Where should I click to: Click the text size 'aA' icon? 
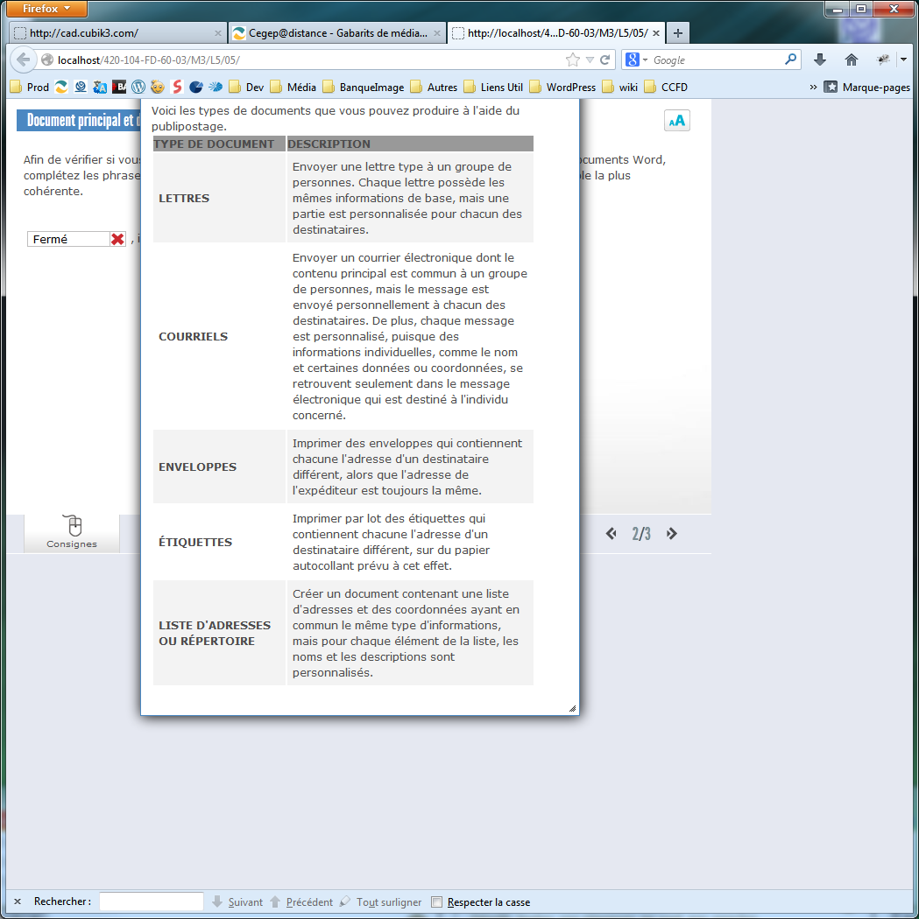pyautogui.click(x=676, y=121)
